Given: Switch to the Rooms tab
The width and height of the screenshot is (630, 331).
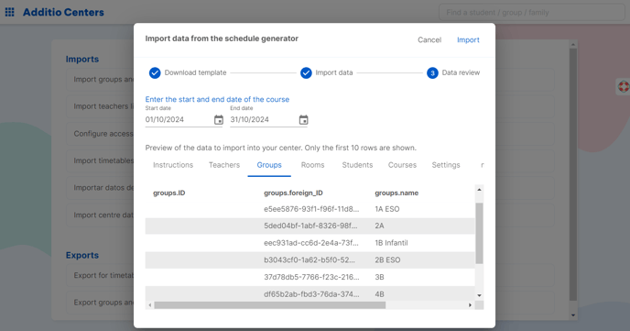Looking at the screenshot, I should (312, 165).
